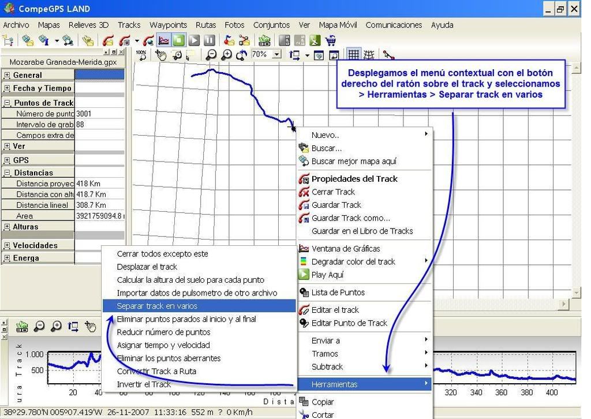591x419 pixels.
Task: Select the hand tool in graph panel
Action: (x=91, y=326)
